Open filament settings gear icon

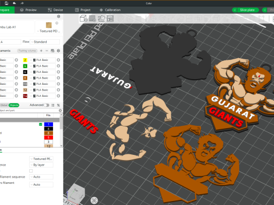[x=59, y=51]
